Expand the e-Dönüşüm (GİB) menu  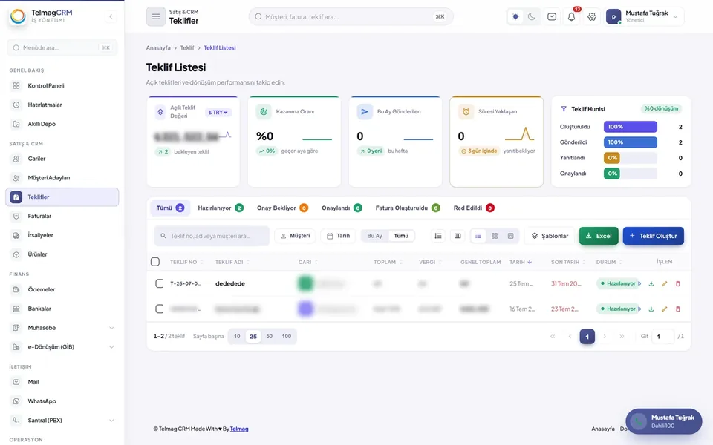coord(62,347)
